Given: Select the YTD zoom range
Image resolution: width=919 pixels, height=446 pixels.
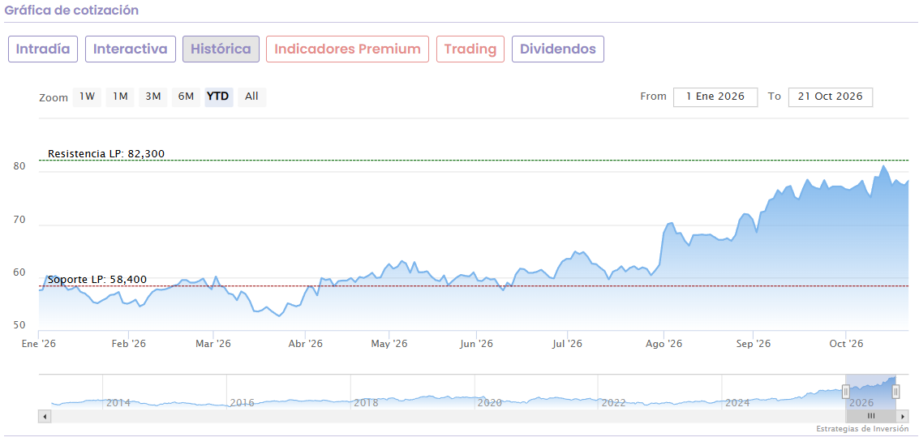Looking at the screenshot, I should (x=219, y=96).
